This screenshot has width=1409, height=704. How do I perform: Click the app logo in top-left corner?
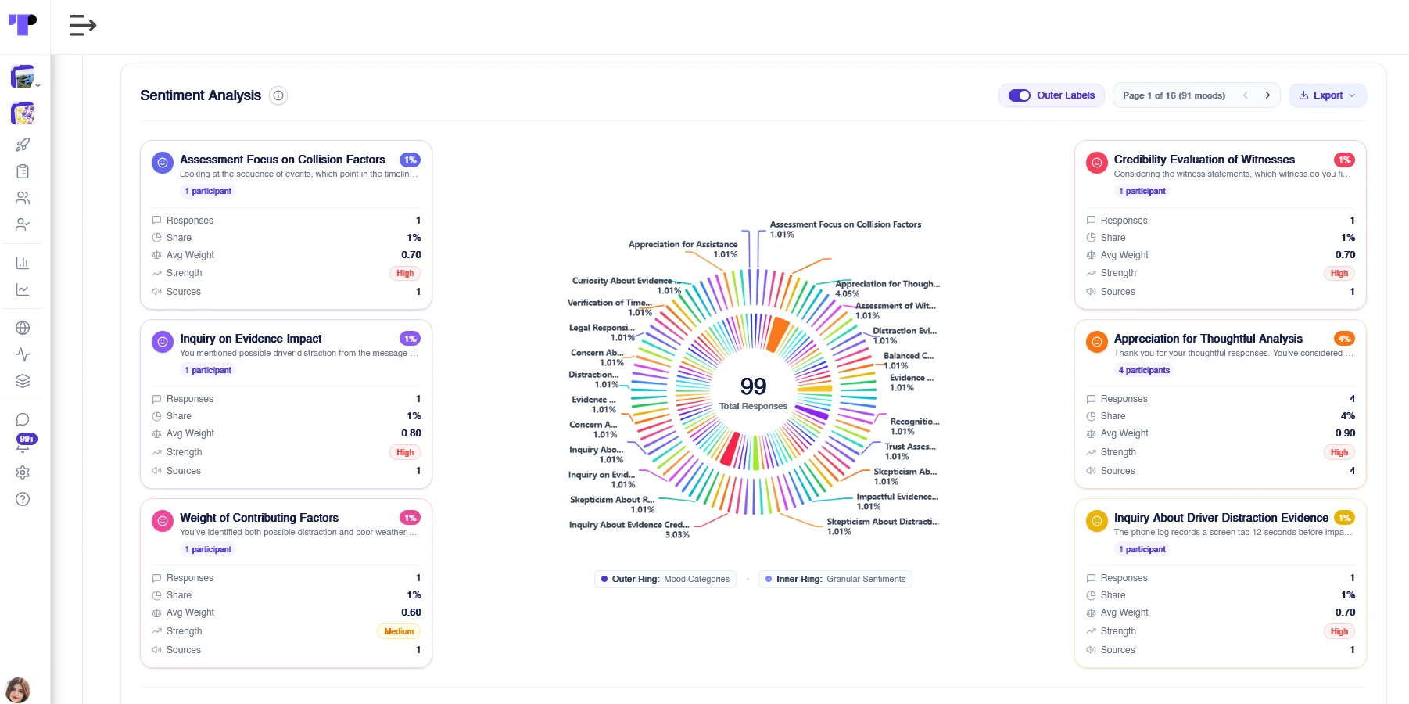[23, 25]
